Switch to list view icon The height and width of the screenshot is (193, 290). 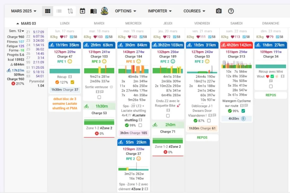tap(59, 11)
